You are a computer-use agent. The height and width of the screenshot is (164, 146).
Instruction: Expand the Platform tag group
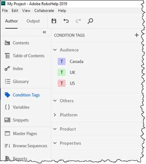click(55, 115)
